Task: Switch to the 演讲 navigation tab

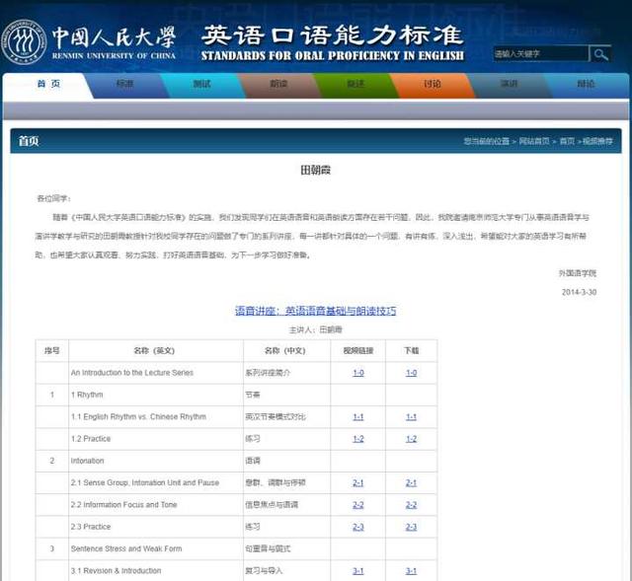Action: (509, 85)
